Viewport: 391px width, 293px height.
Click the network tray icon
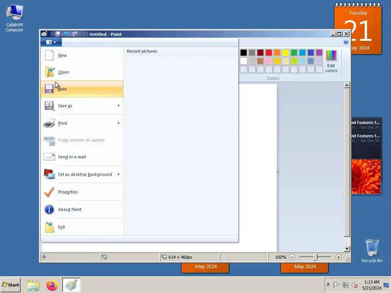click(x=345, y=285)
